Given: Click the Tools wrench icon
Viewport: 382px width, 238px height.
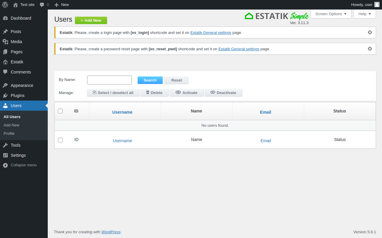Looking at the screenshot, I should click(x=5, y=145).
